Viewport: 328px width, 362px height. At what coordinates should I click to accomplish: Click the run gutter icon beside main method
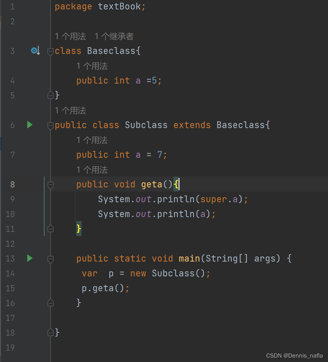30,258
